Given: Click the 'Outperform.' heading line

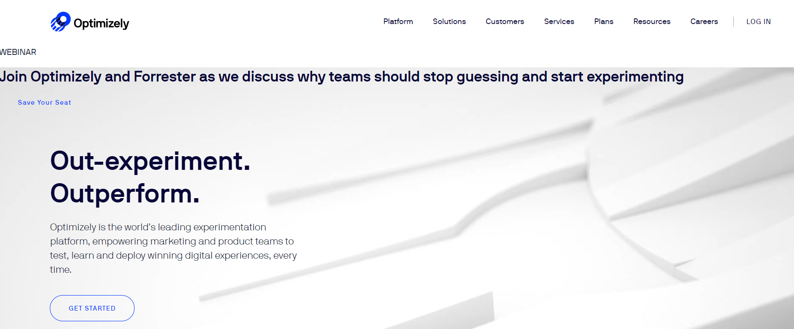Looking at the screenshot, I should (125, 194).
